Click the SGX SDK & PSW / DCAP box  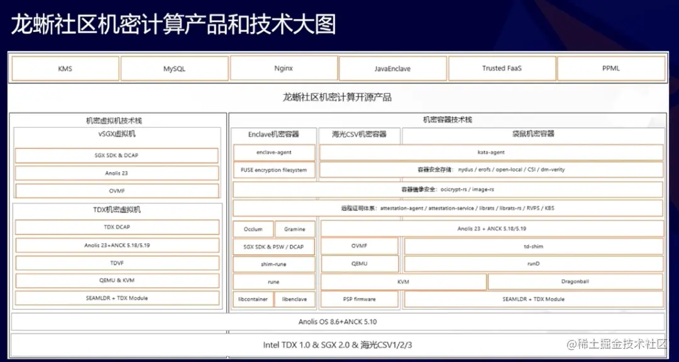[x=274, y=247]
